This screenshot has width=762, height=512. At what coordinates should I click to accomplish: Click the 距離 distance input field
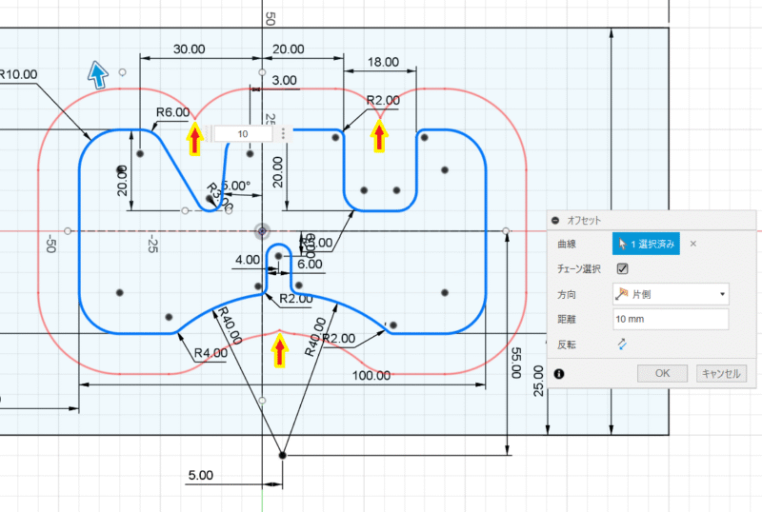point(671,319)
